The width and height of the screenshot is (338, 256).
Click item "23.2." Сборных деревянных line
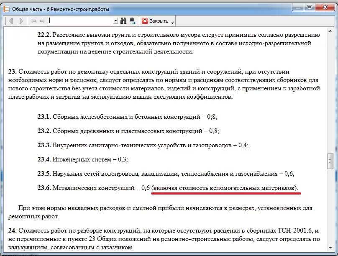(x=128, y=131)
